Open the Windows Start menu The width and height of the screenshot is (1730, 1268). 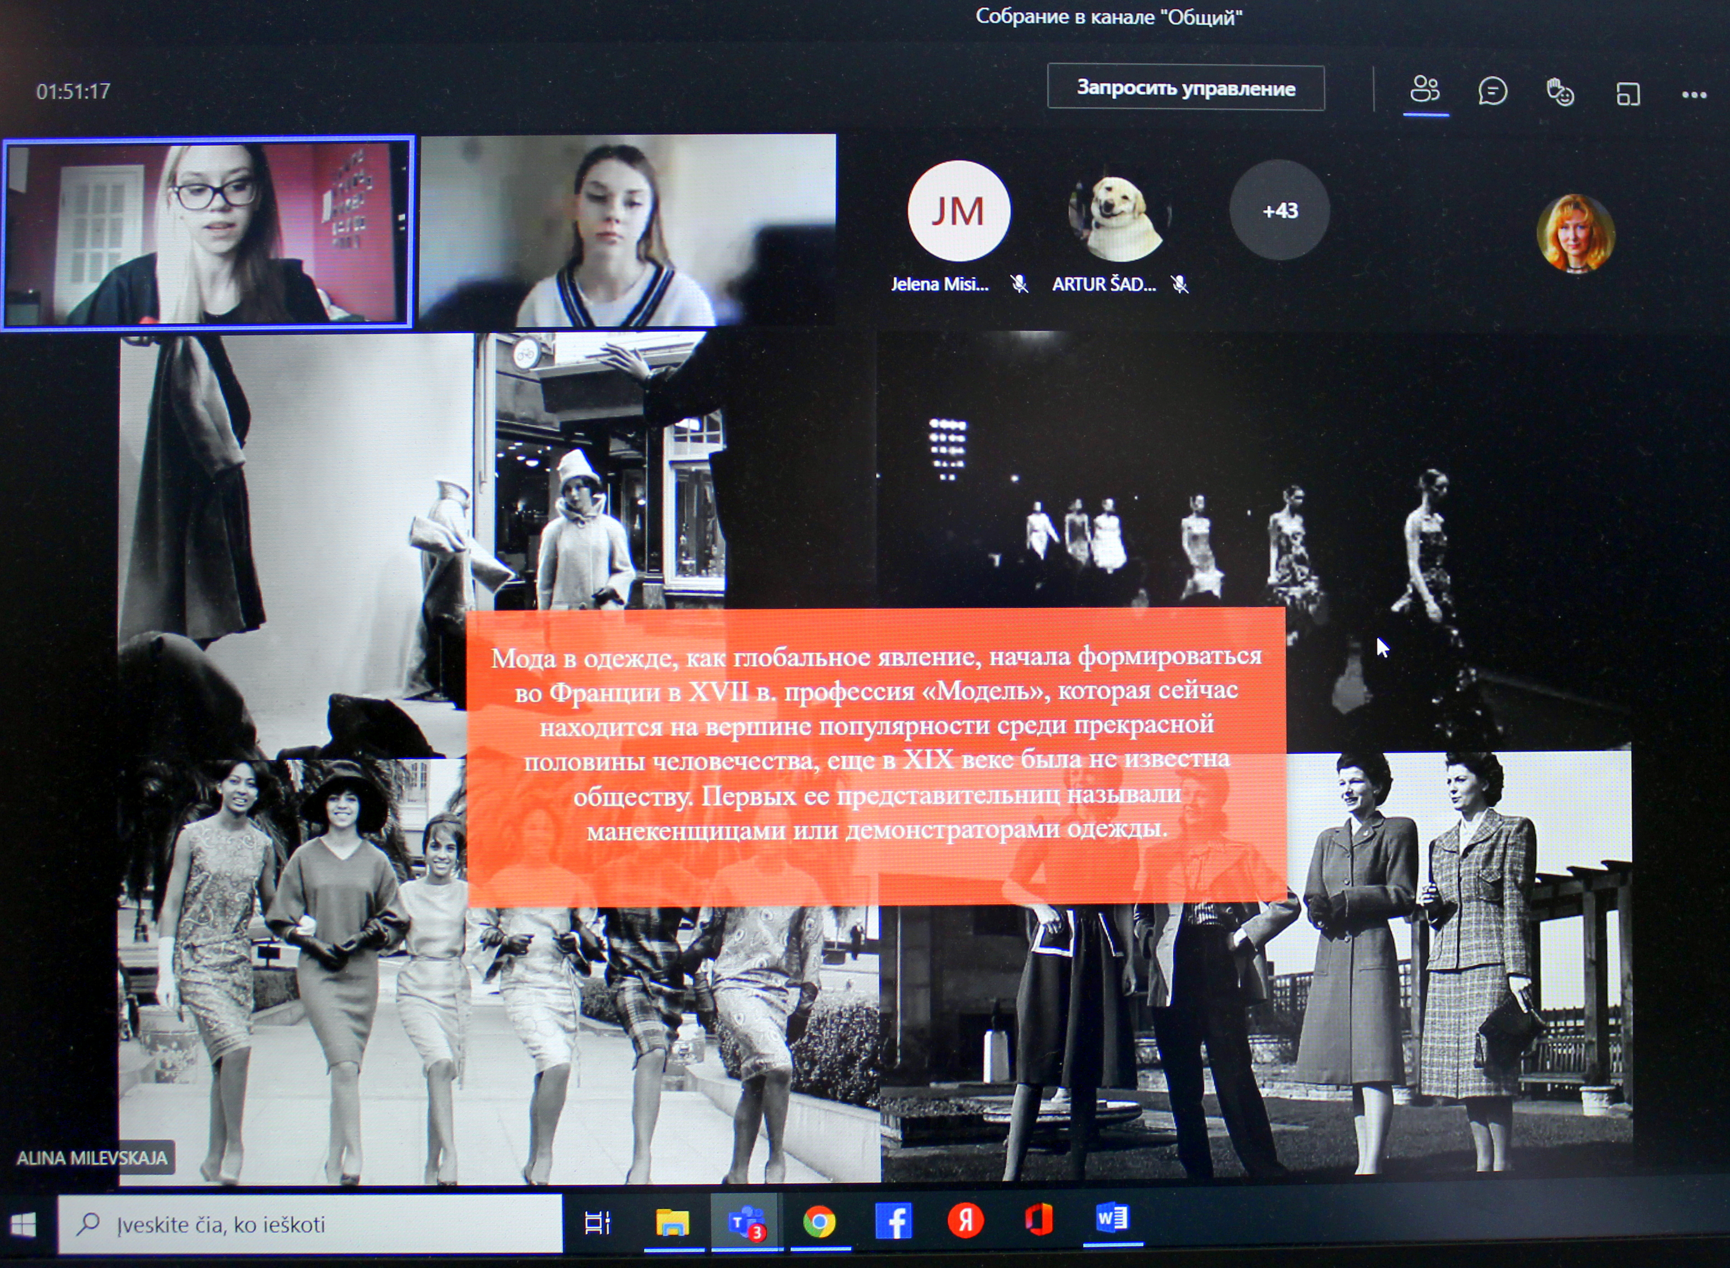tap(24, 1224)
